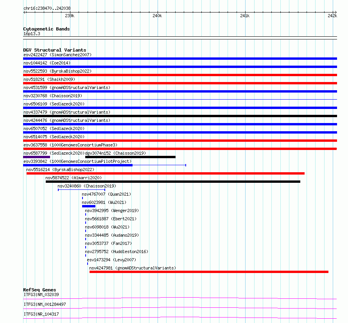Click the esv1473294 Levy2007 variant tick
The height and width of the screenshot is (323, 348).
tap(88, 264)
